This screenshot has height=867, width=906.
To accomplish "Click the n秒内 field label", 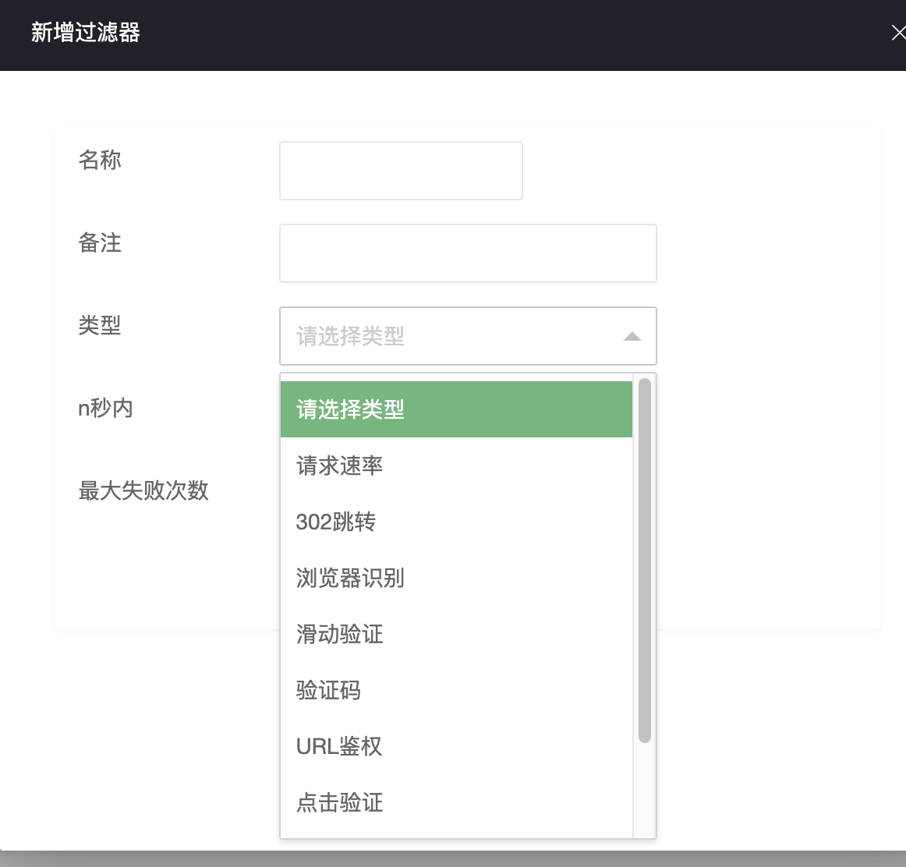I will pyautogui.click(x=106, y=407).
